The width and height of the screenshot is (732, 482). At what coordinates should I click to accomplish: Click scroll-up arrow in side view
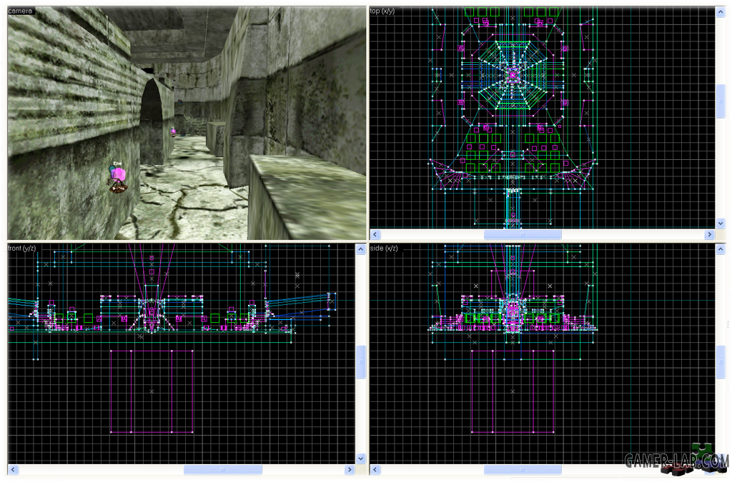721,249
